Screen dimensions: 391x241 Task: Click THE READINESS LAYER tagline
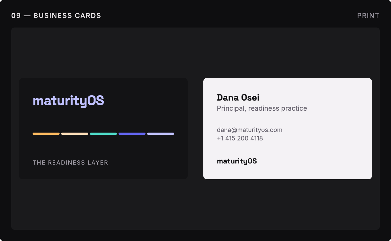70,163
